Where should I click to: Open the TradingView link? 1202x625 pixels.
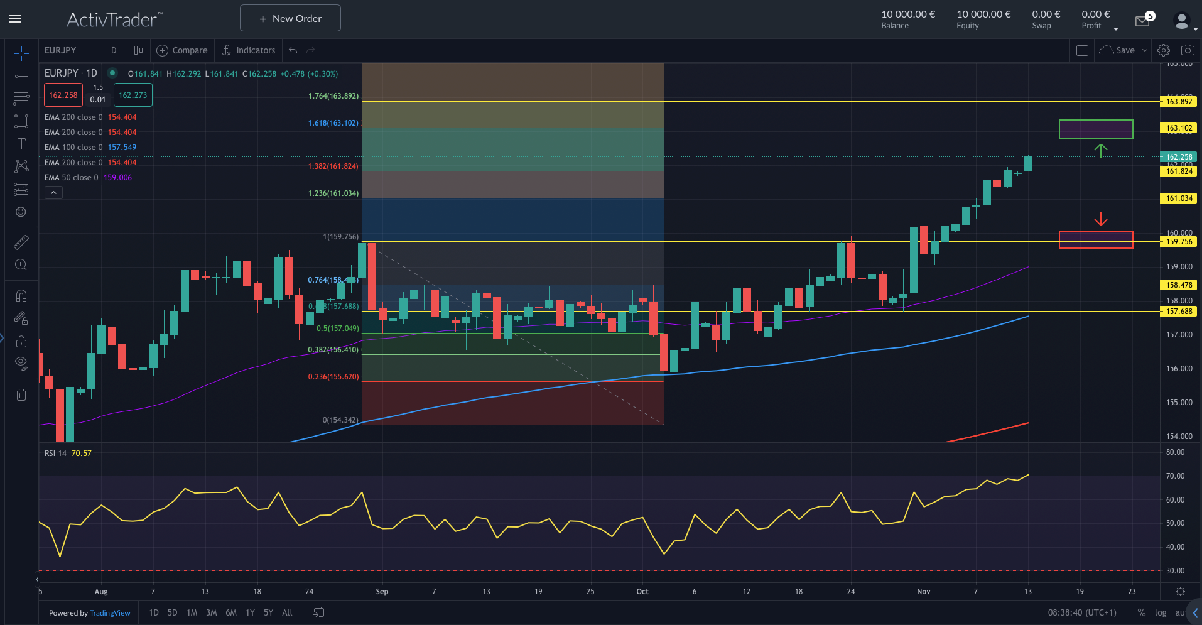pos(110,612)
